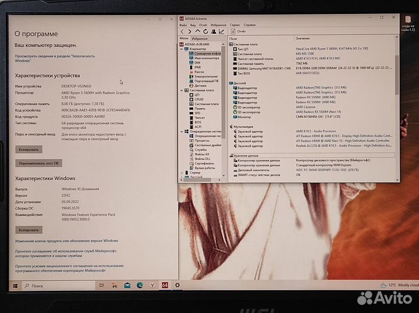Viewport: 419px width, 313px height.
Task: Collapse the Системная плата tree node
Action: click(x=181, y=90)
